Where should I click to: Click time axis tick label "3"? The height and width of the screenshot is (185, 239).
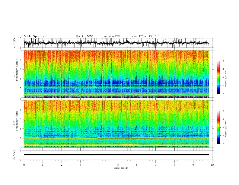coord(80,165)
